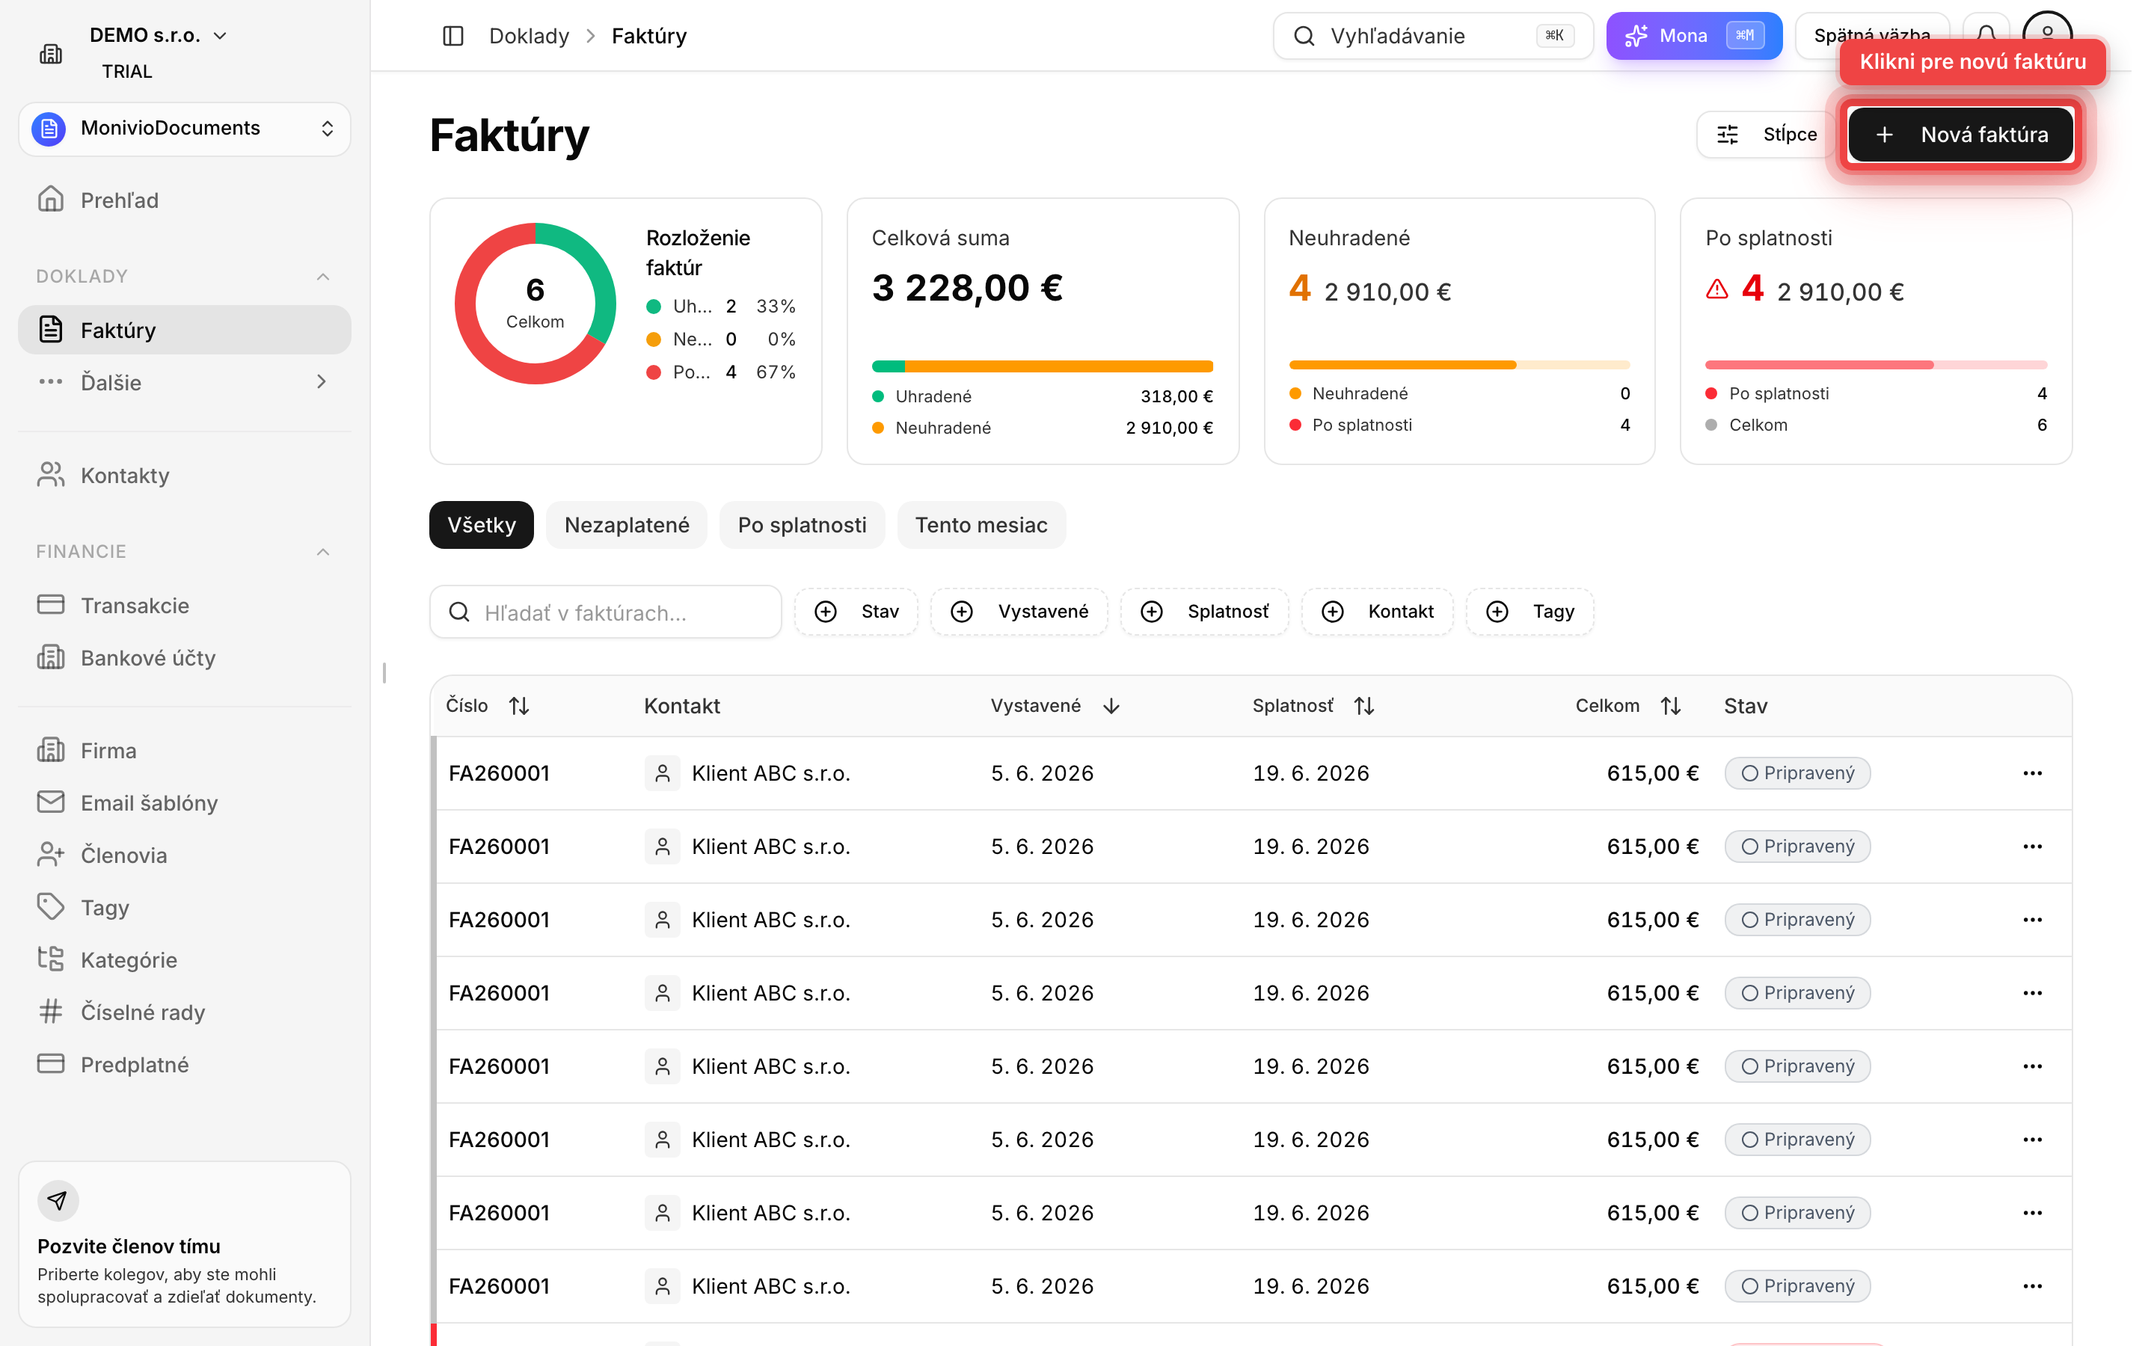Open Email šablóny

184,803
